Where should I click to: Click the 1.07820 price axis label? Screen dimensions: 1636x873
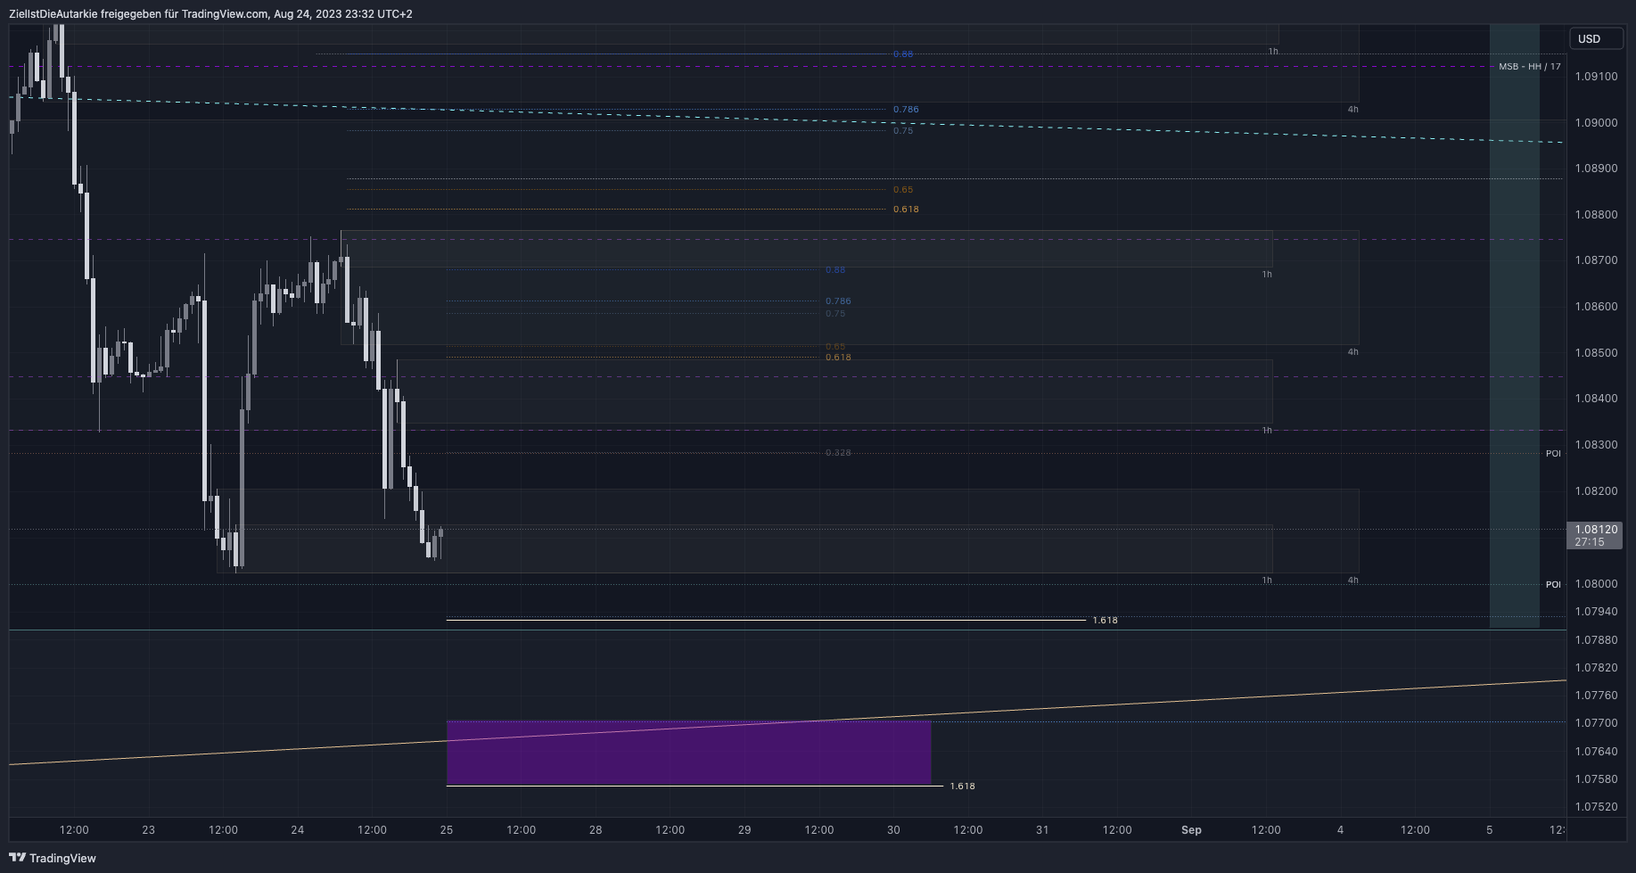[x=1596, y=668]
